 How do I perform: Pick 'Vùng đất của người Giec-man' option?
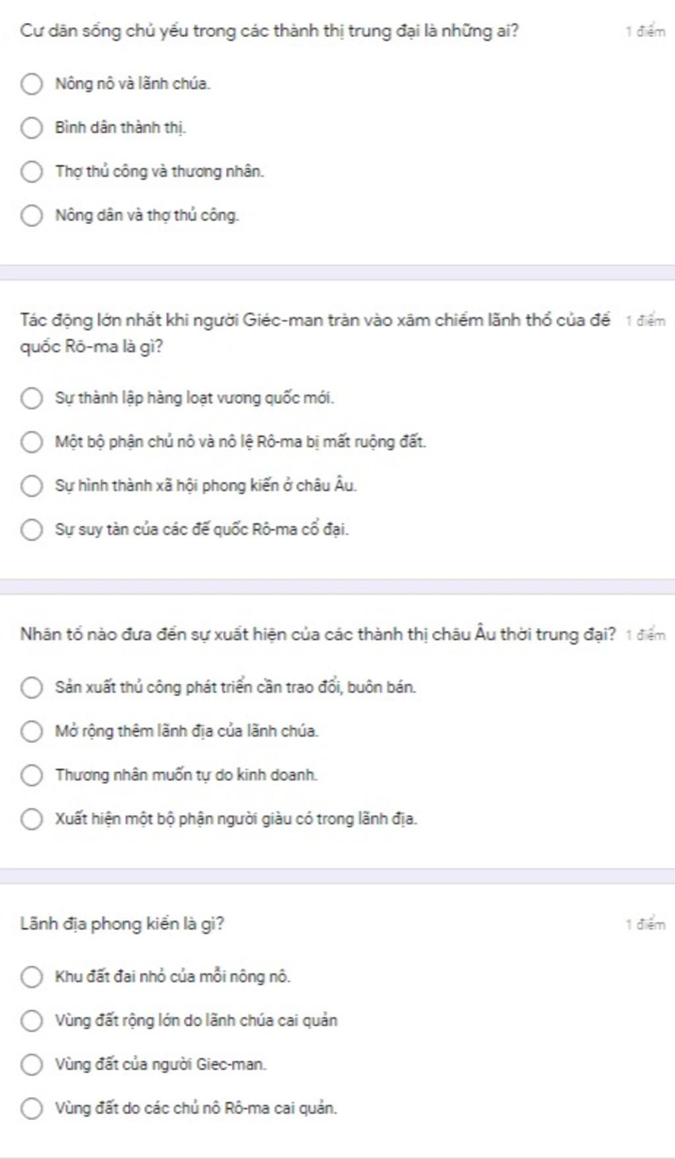[32, 1065]
